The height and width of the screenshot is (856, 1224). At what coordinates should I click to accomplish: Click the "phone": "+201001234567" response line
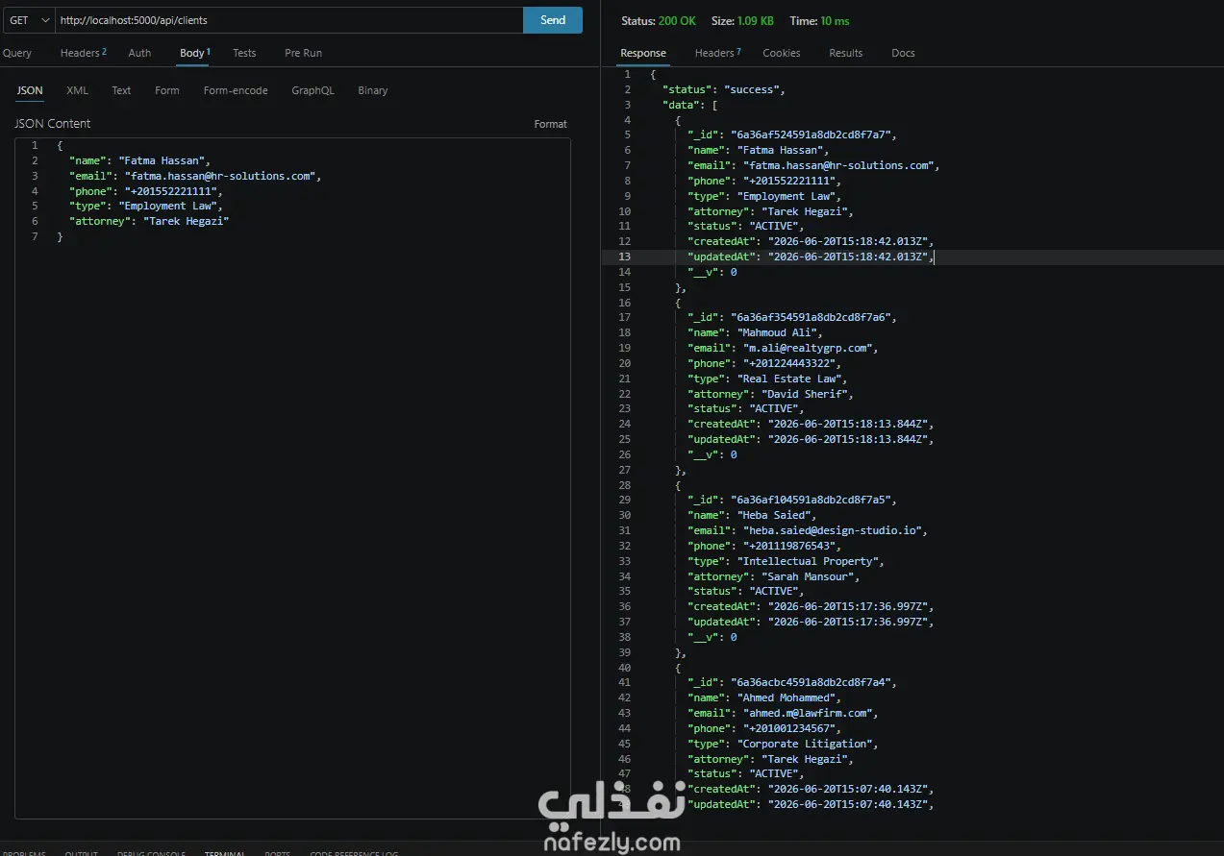tap(764, 728)
